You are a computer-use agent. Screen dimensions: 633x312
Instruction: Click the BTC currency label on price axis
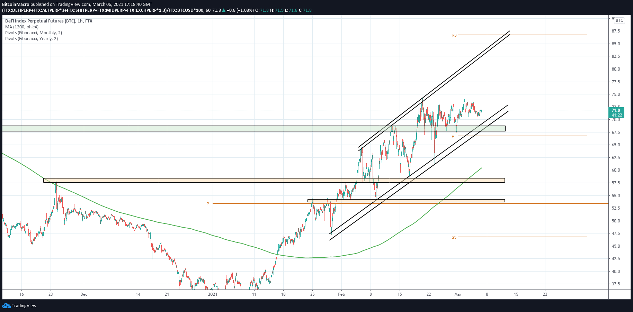pyautogui.click(x=619, y=20)
